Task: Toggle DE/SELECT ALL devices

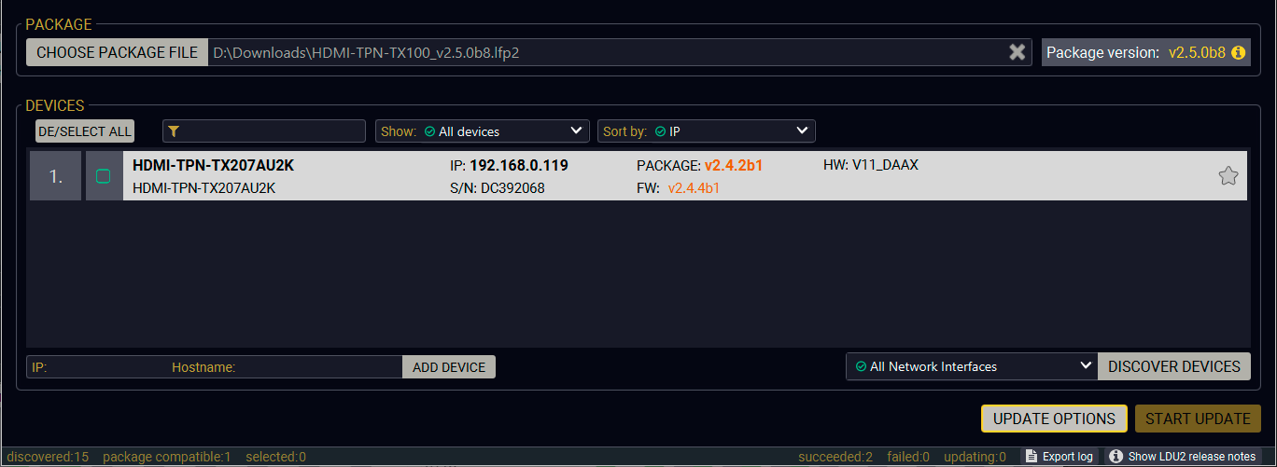Action: (x=85, y=131)
